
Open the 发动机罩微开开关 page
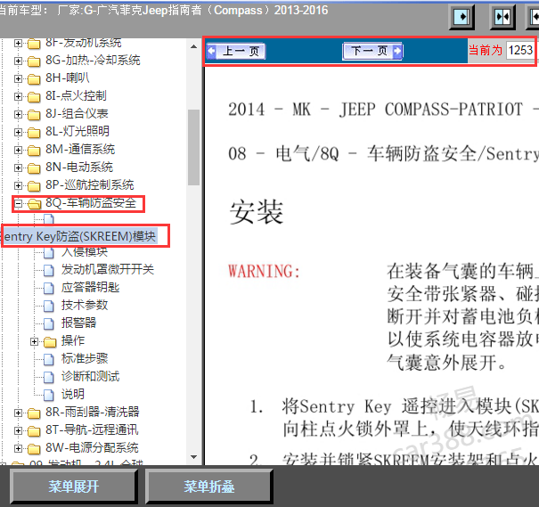coord(108,269)
